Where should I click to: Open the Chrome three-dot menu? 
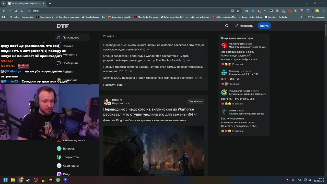[x=323, y=11]
